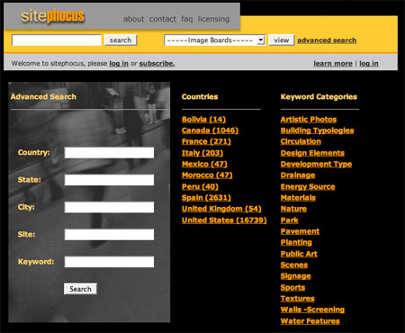Select the Building Typologies category
405x333 pixels.
tap(317, 130)
